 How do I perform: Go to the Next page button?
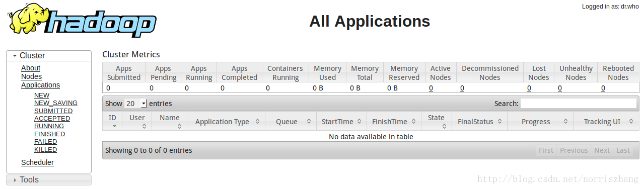tap(602, 150)
